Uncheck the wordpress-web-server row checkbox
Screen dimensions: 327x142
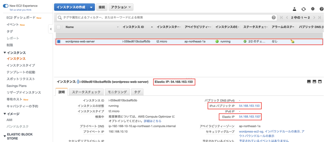59,41
